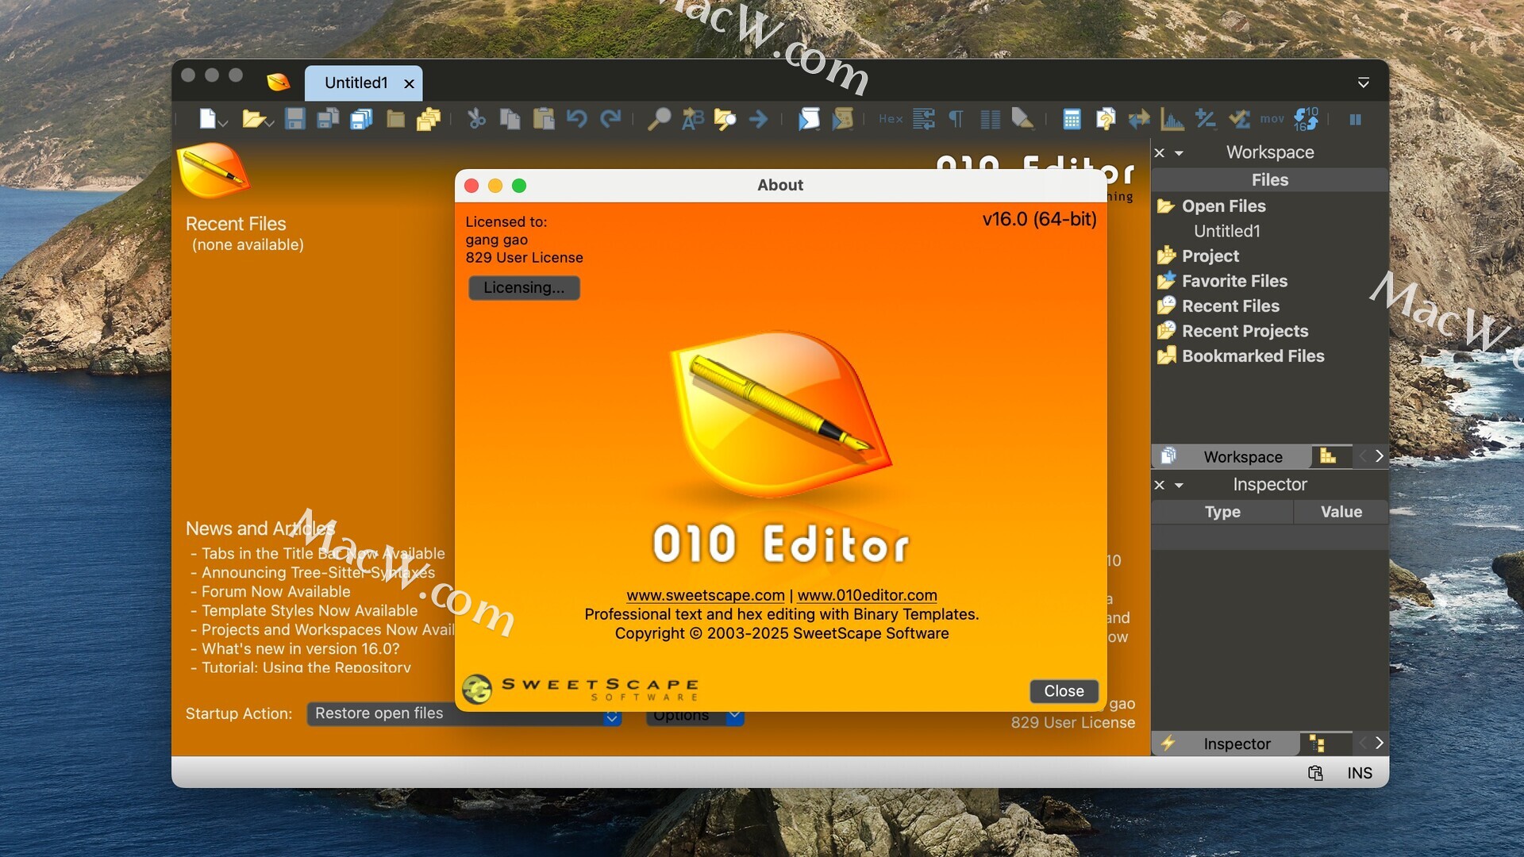The width and height of the screenshot is (1524, 857).
Task: Open the Histogram chart icon
Action: (1172, 119)
